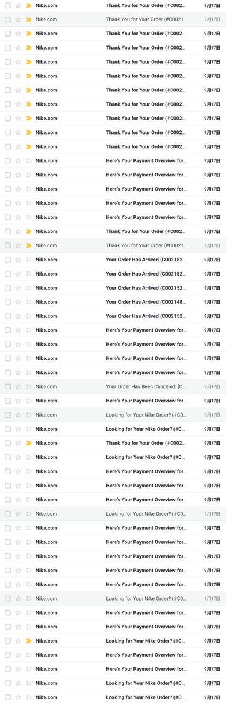This screenshot has height=708, width=227.
Task: Click Nike.com sender of the canceled order email
Action: point(46,386)
